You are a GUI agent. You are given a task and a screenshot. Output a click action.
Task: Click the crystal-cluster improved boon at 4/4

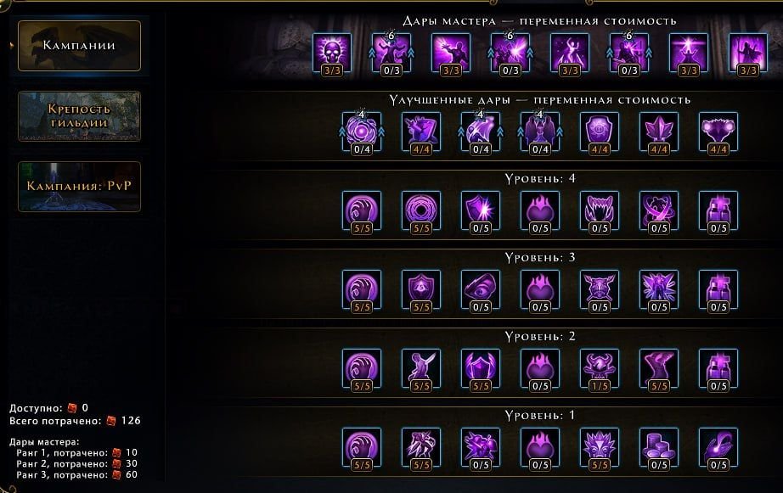click(659, 133)
